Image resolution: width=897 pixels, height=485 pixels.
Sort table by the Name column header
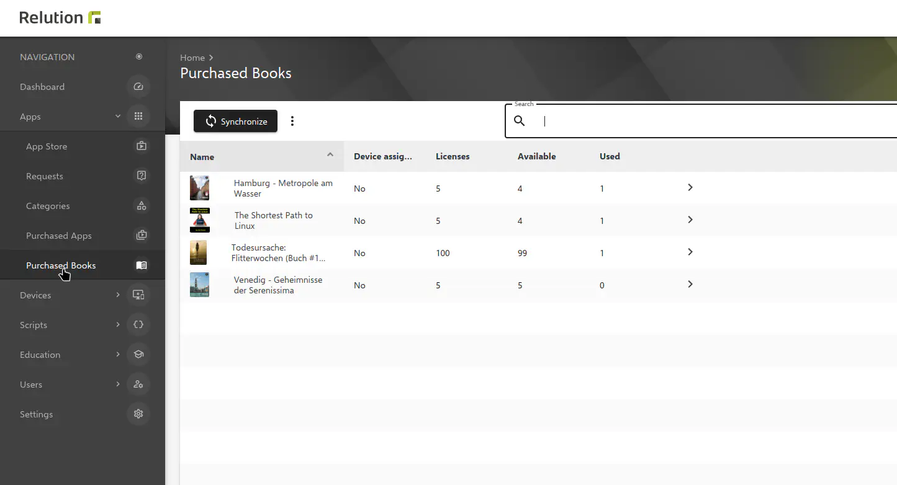click(202, 157)
